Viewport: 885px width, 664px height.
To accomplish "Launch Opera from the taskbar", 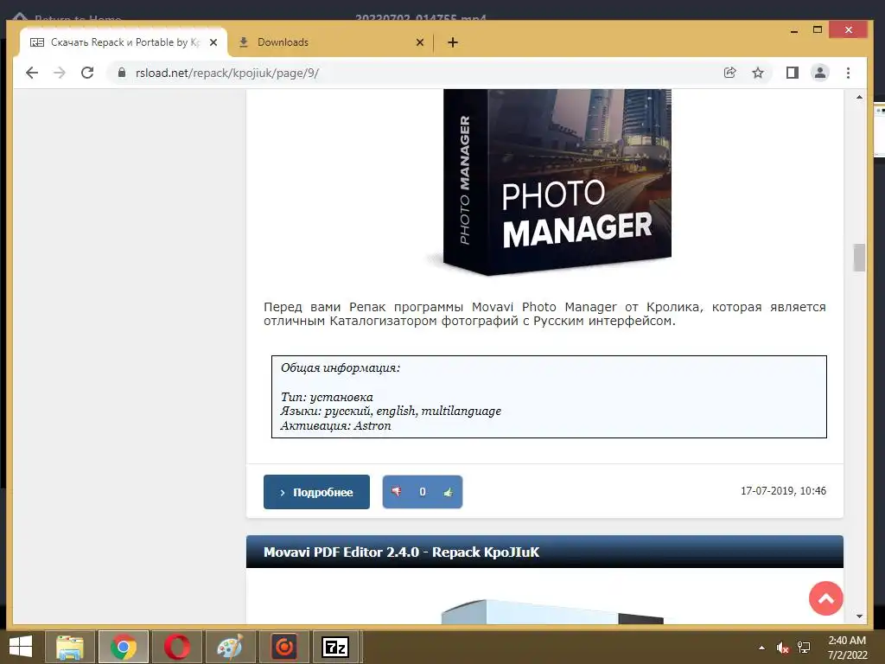I will pyautogui.click(x=177, y=647).
